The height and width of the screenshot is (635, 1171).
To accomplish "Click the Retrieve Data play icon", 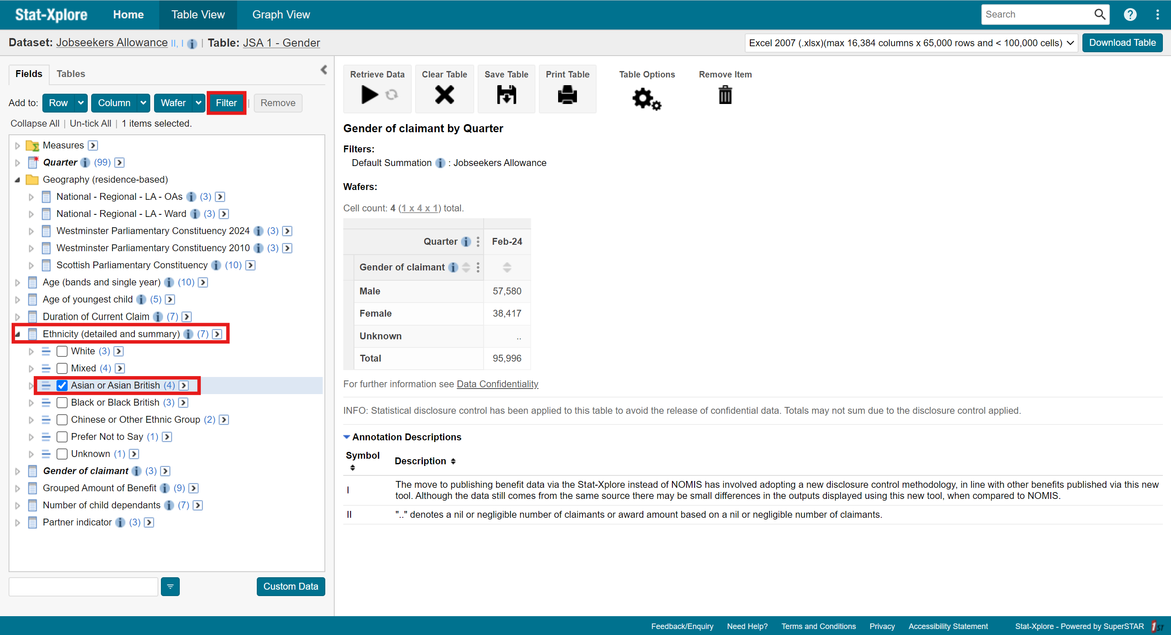I will (369, 95).
